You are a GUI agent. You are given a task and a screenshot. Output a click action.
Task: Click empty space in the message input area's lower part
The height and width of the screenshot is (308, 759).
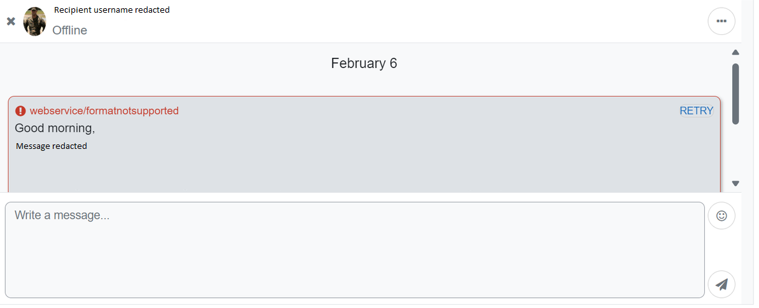pyautogui.click(x=355, y=271)
